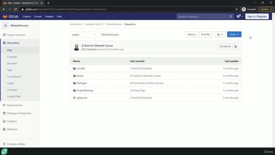Click the ProjectSettings folder icon
The image size is (275, 155).
click(74, 90)
